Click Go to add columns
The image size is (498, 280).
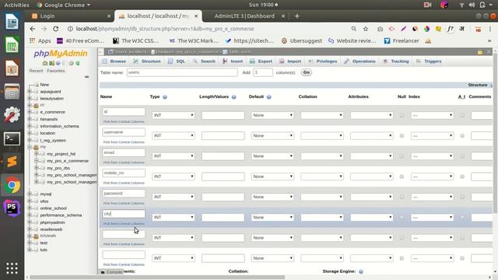coord(306,72)
